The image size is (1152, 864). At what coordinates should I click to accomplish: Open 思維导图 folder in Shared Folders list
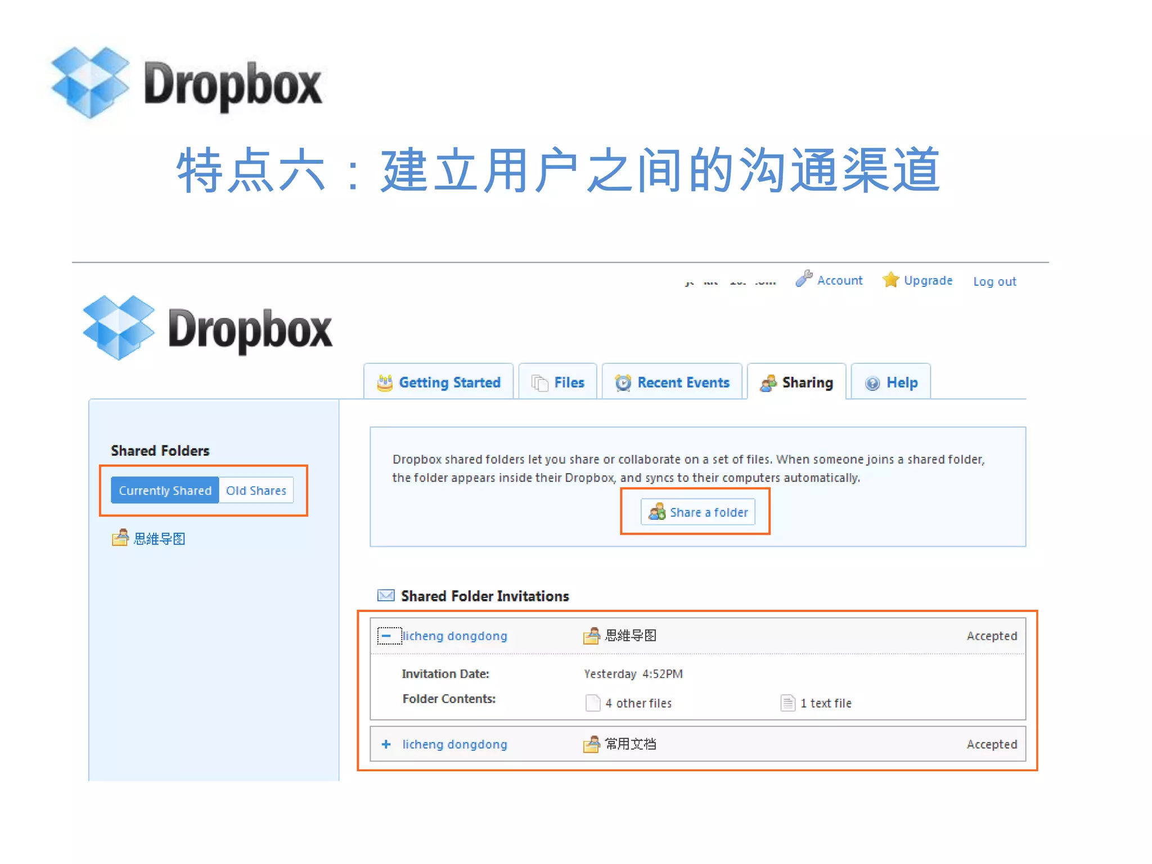160,538
